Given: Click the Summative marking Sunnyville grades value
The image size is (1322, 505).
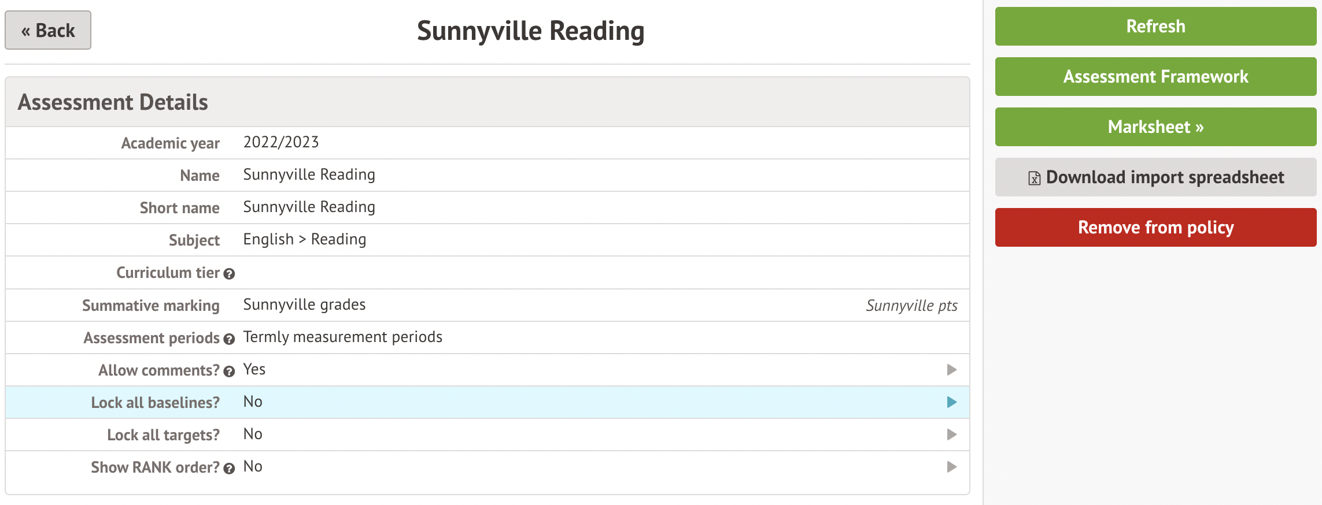Looking at the screenshot, I should [304, 305].
